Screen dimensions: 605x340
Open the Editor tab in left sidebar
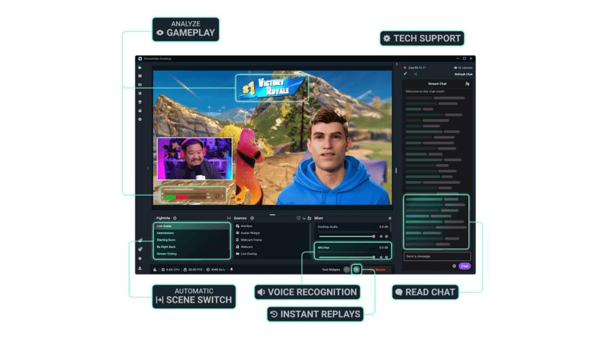click(139, 67)
